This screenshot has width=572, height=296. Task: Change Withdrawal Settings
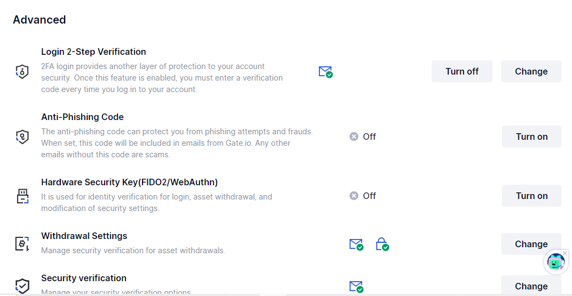coord(531,244)
